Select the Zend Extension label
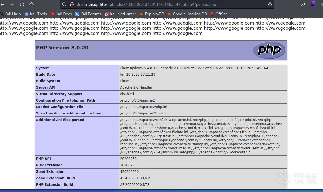This screenshot has width=323, height=192. click(50, 172)
